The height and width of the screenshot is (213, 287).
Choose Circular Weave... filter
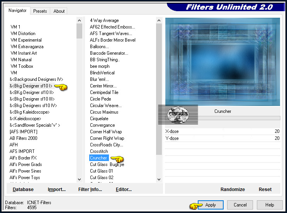105,106
